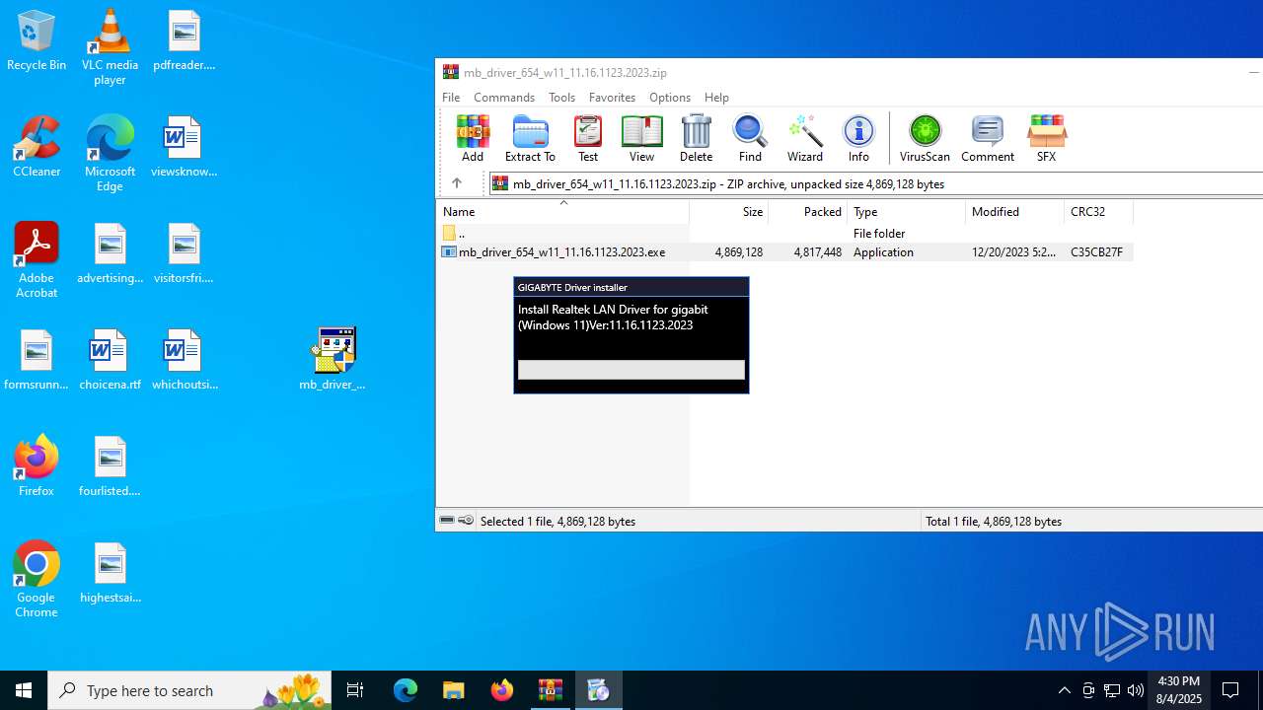
Task: Open File Explorer from taskbar
Action: pyautogui.click(x=454, y=690)
